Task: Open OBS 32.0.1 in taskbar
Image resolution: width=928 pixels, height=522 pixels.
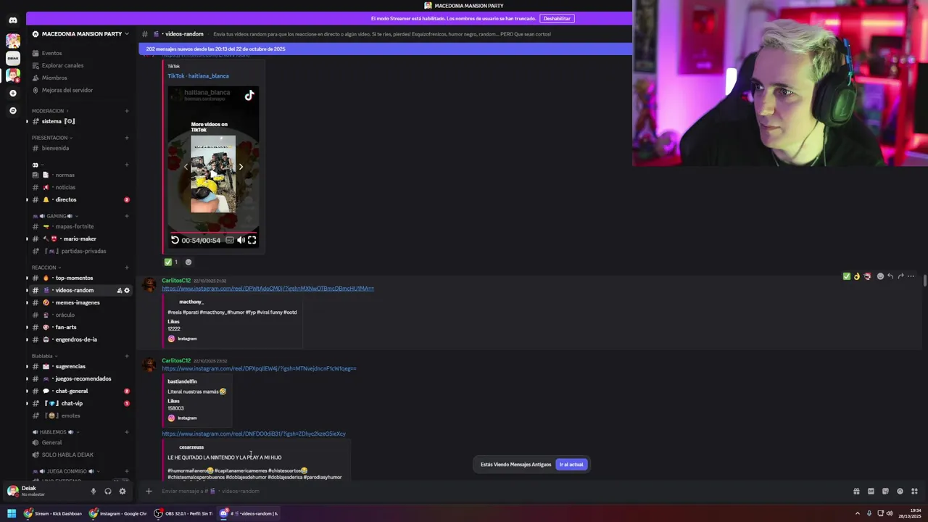Action: tap(183, 513)
